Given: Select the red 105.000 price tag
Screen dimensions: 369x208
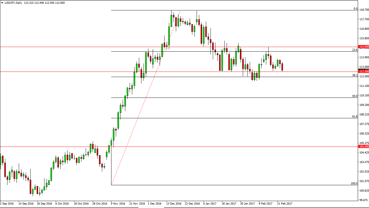Looking at the screenshot, I should tap(364, 147).
